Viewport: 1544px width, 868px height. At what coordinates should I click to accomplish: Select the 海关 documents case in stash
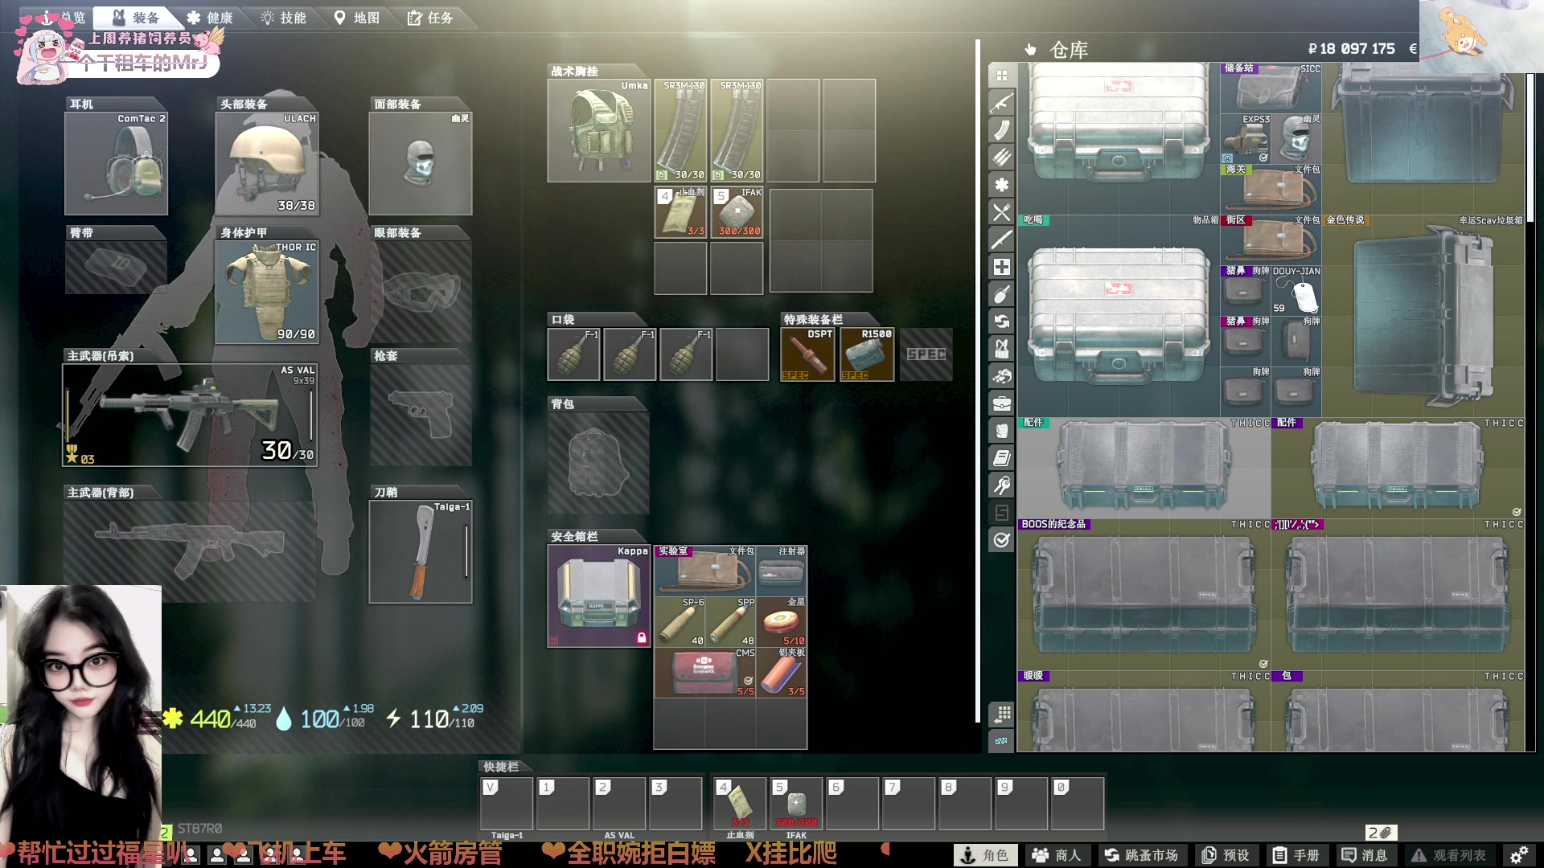(1271, 189)
